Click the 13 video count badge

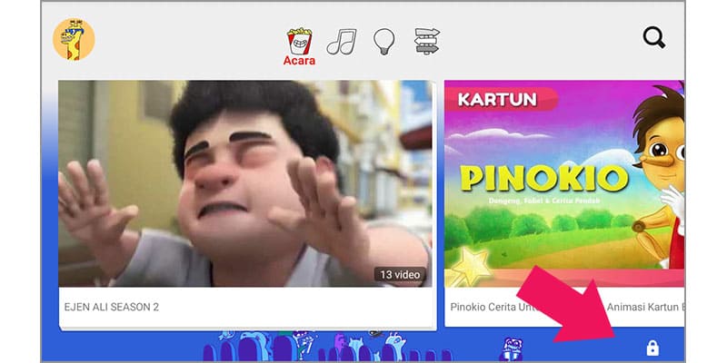[400, 275]
